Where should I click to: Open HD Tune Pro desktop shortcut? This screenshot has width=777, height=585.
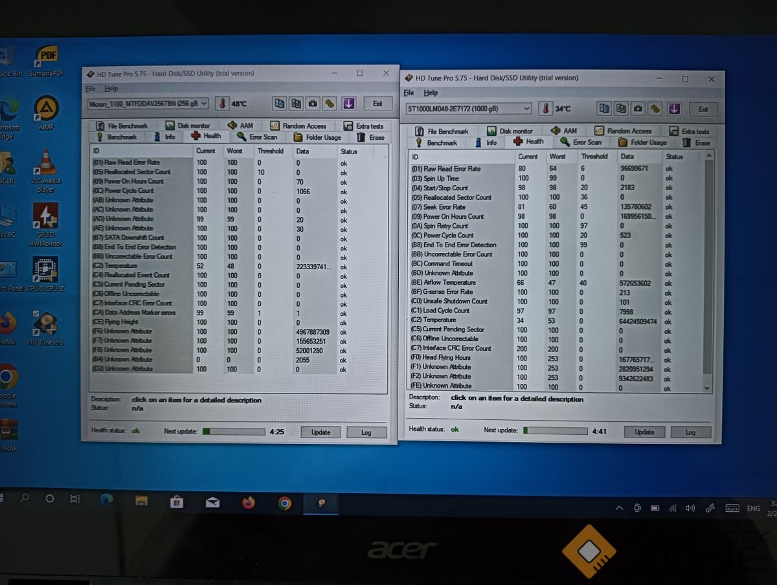point(45,327)
